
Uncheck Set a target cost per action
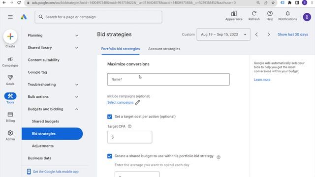pyautogui.click(x=109, y=117)
